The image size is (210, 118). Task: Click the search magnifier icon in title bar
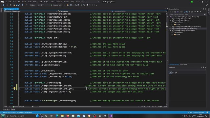tap(98, 2)
